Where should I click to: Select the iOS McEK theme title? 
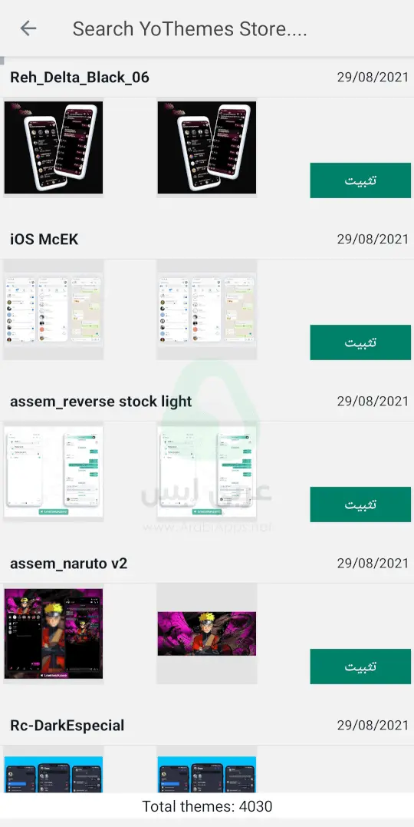click(x=44, y=240)
